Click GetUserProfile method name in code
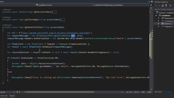This screenshot has width=174, height=98. (33, 27)
